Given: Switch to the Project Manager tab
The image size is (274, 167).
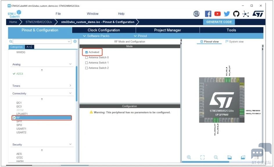Looking at the screenshot, I should 168,30.
